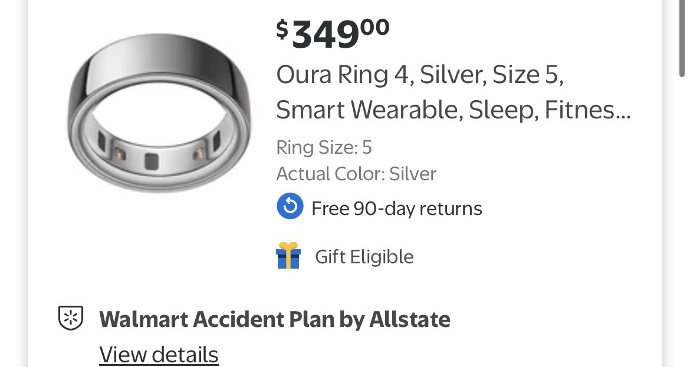
Task: Click the Ring Size: 5 label
Action: (324, 147)
